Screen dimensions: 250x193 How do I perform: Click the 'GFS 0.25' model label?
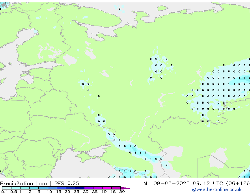click(67, 184)
